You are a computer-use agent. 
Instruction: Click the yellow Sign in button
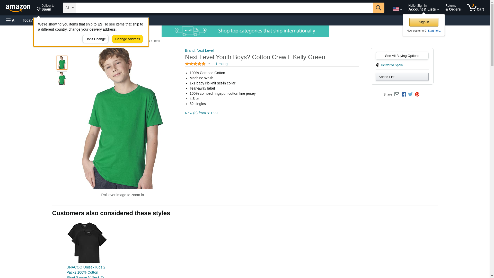point(424,22)
